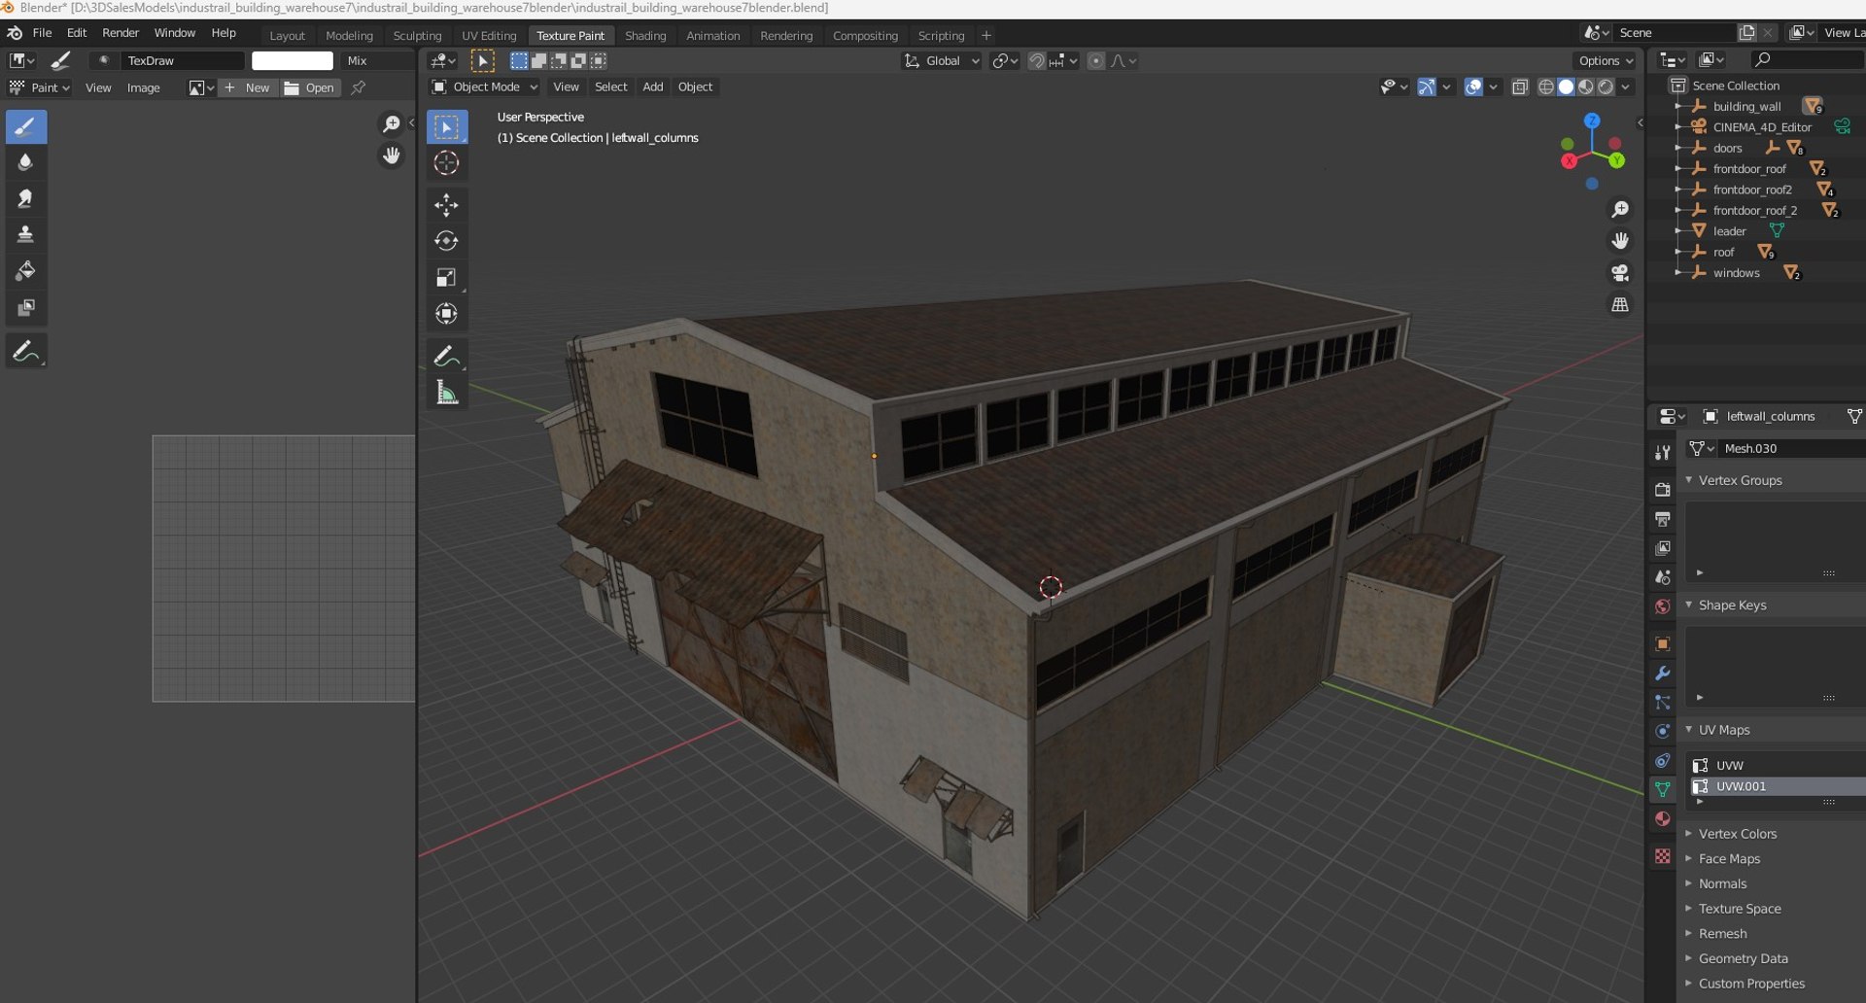Switch to rendered viewport shading
Viewport: 1866px width, 1003px height.
[1606, 86]
